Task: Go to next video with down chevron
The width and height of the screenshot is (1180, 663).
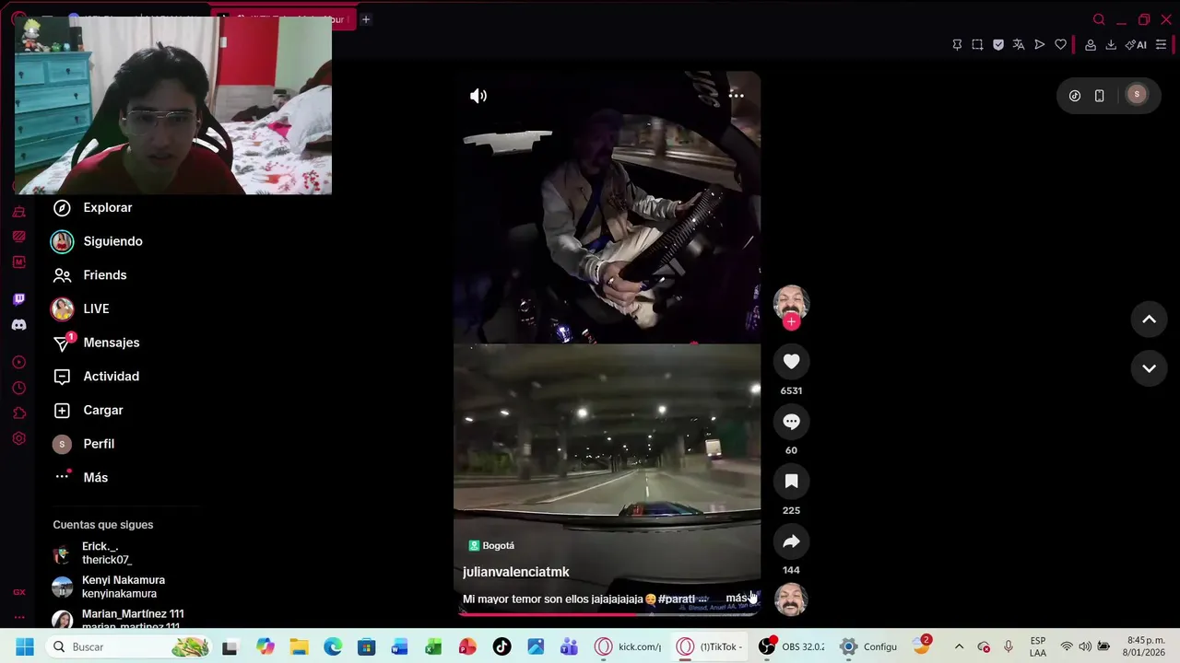Action: 1149,368
